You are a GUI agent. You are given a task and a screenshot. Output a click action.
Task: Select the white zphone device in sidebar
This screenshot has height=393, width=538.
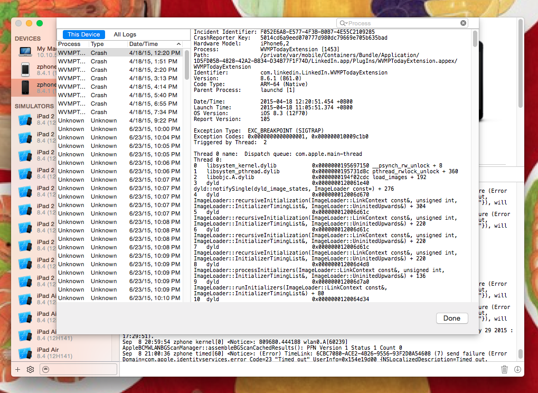point(25,70)
